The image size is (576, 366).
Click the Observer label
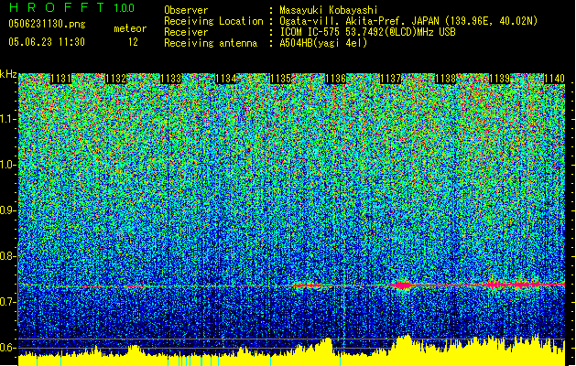coord(186,10)
